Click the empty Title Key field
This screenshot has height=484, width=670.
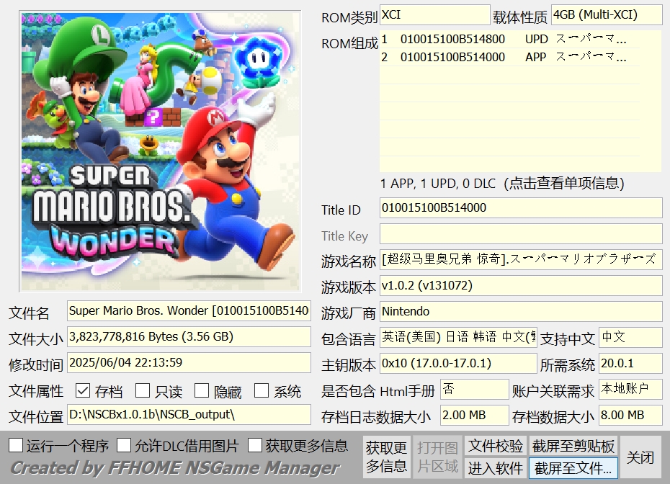pyautogui.click(x=520, y=234)
